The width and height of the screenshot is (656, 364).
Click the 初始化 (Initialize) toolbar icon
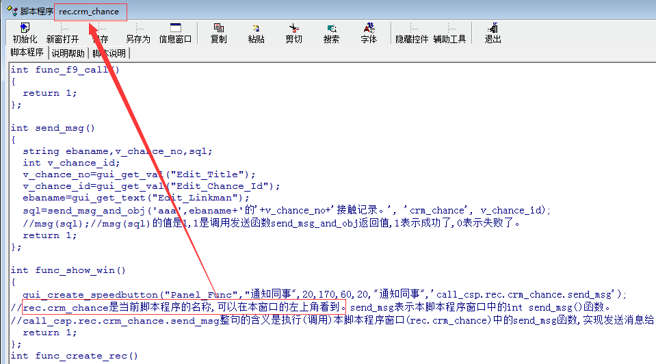coord(25,33)
